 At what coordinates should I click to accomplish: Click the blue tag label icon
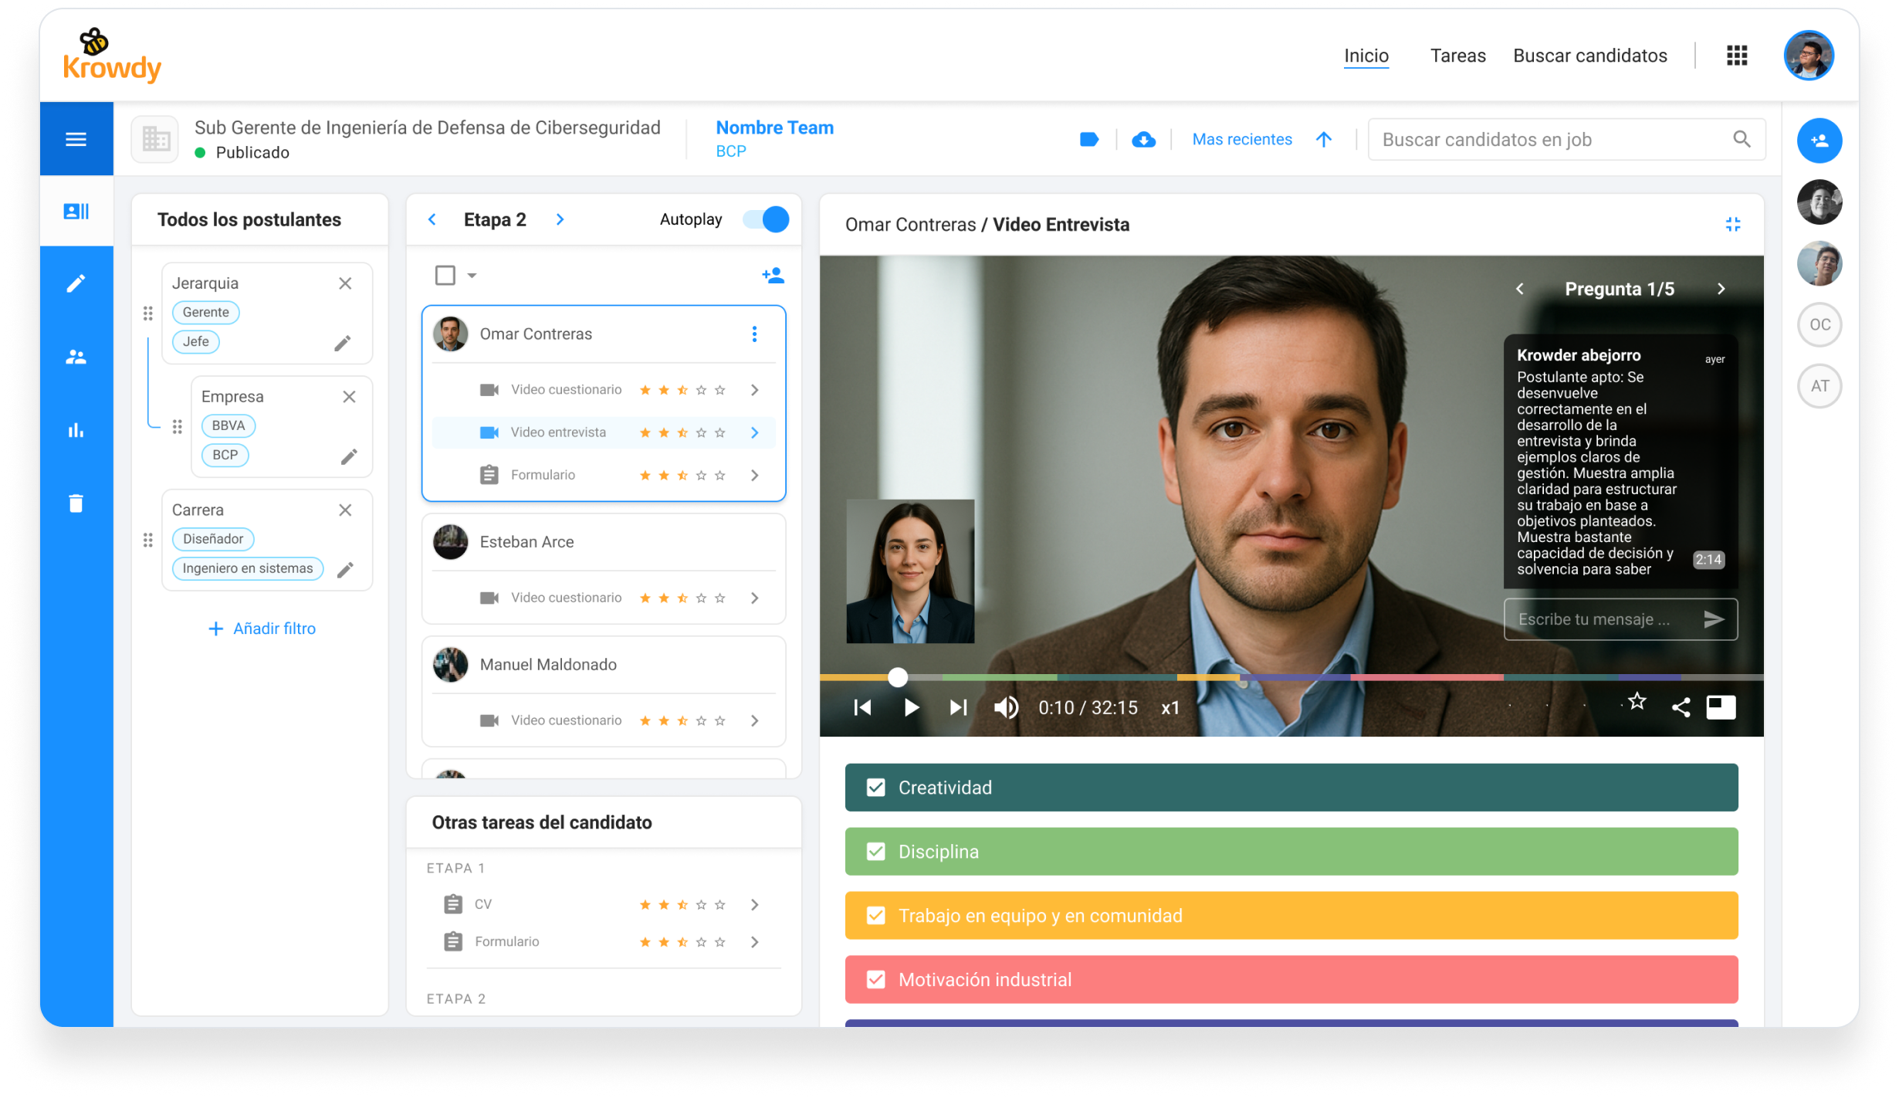pos(1088,140)
